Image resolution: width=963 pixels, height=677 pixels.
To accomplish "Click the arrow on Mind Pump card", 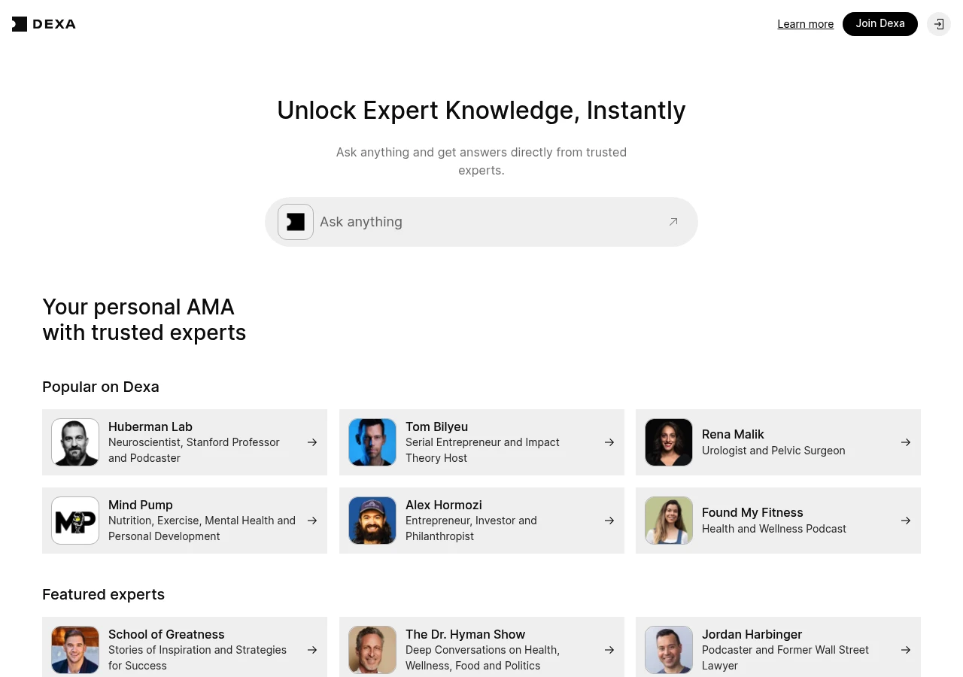I will (312, 521).
